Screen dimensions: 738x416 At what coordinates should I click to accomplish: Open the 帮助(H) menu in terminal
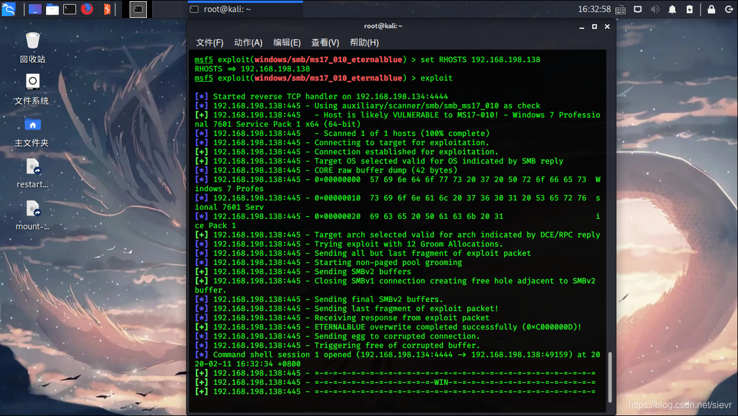364,43
